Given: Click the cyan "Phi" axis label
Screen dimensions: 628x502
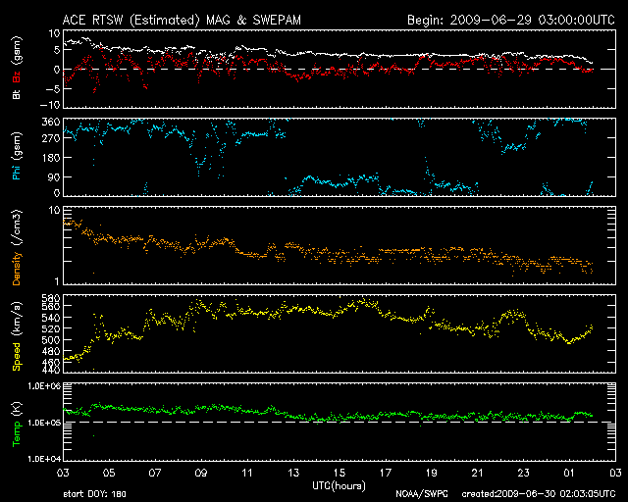Looking at the screenshot, I should click(17, 173).
